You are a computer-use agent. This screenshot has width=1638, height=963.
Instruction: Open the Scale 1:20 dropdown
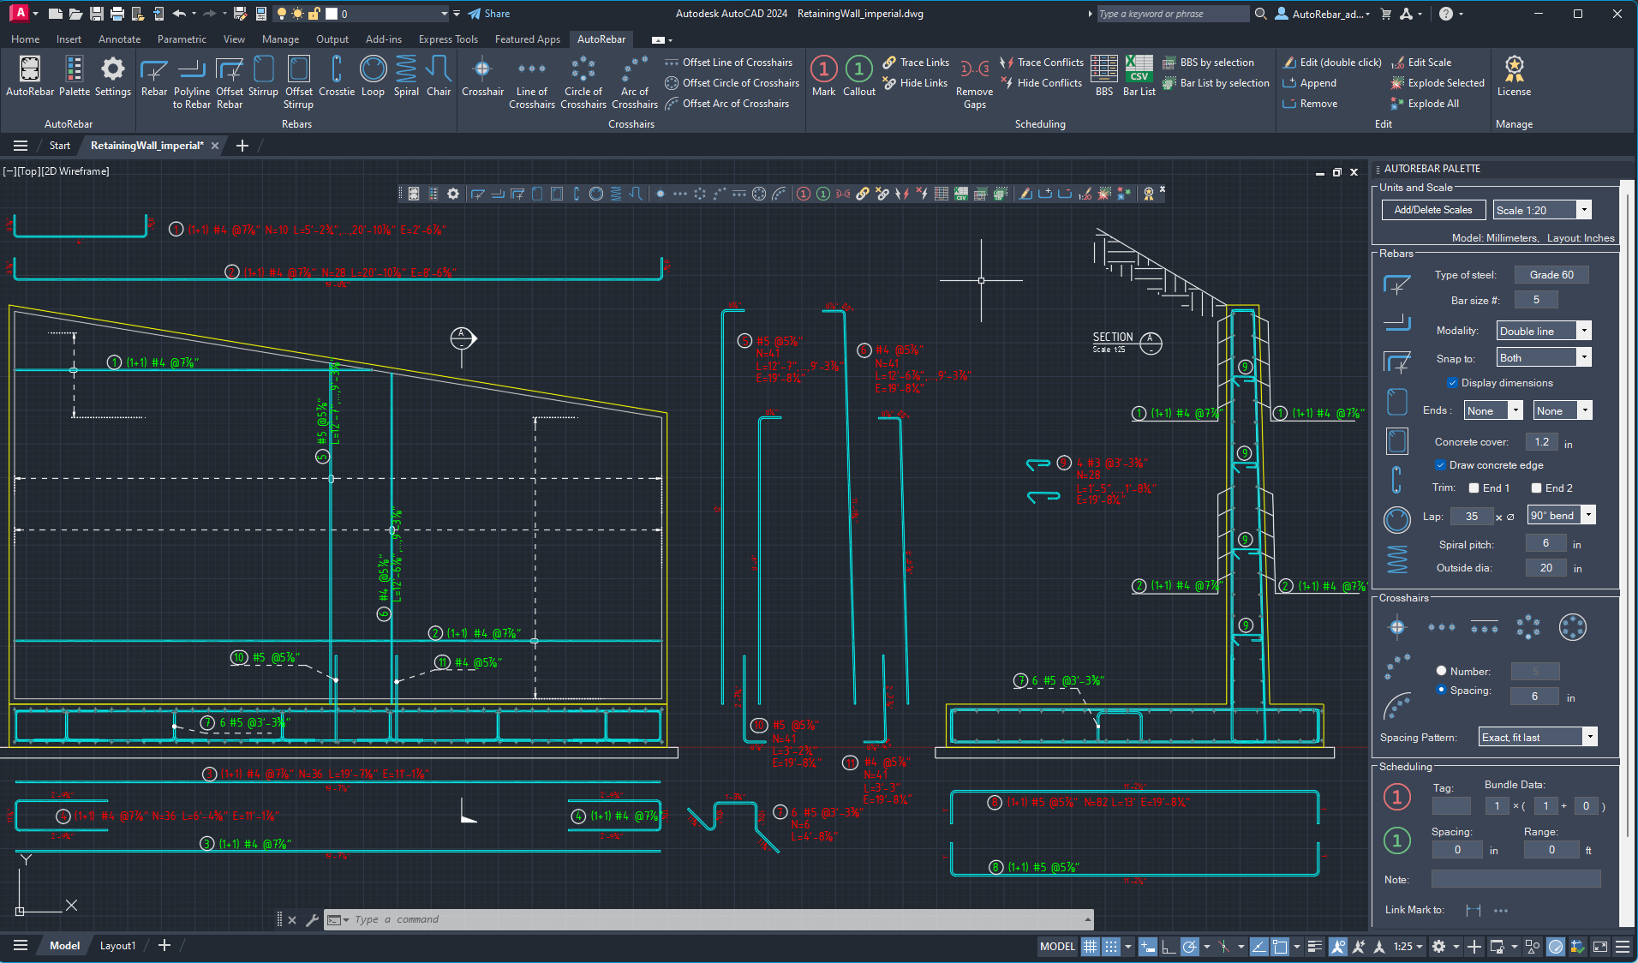(1584, 210)
